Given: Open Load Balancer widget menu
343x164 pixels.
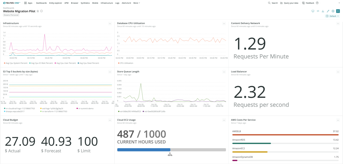Looking at the screenshot, I should [x=338, y=72].
